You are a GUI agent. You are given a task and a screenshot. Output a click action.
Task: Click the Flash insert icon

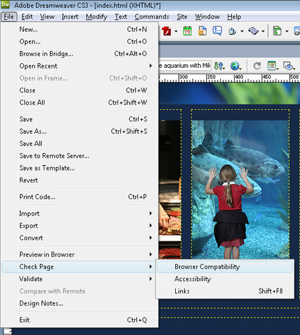pos(166,31)
